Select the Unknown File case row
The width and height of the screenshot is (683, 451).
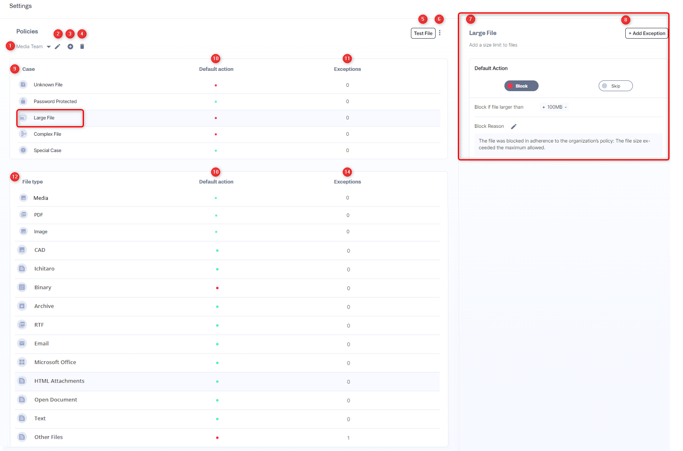click(x=48, y=85)
